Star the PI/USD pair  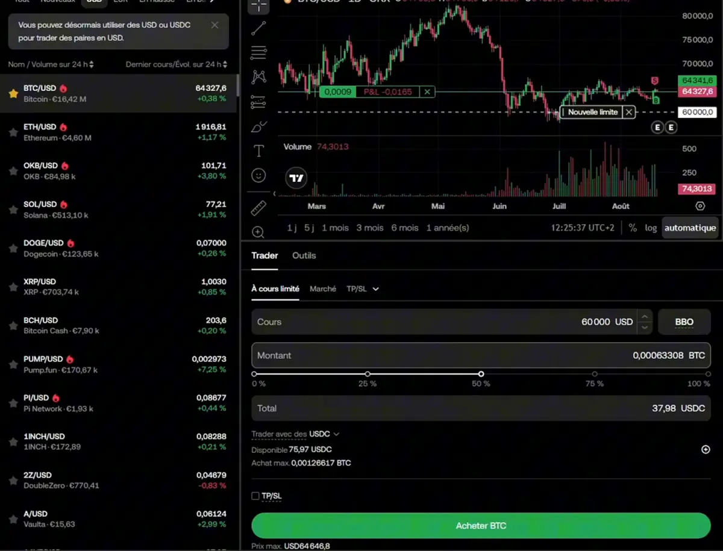pos(13,403)
